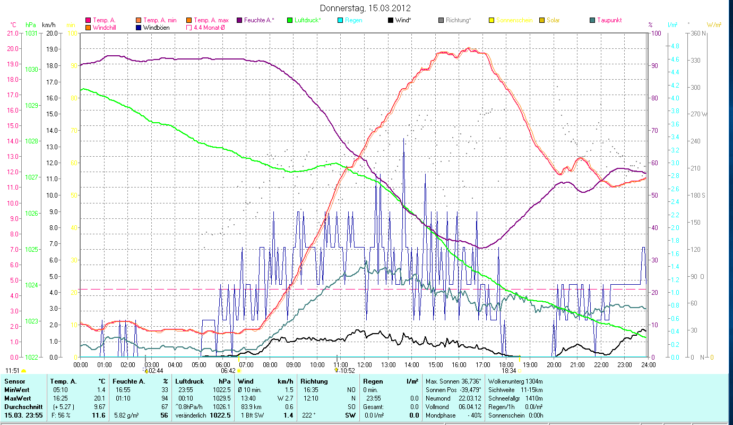
Task: Select the MaxWert row label
Action: (18, 398)
